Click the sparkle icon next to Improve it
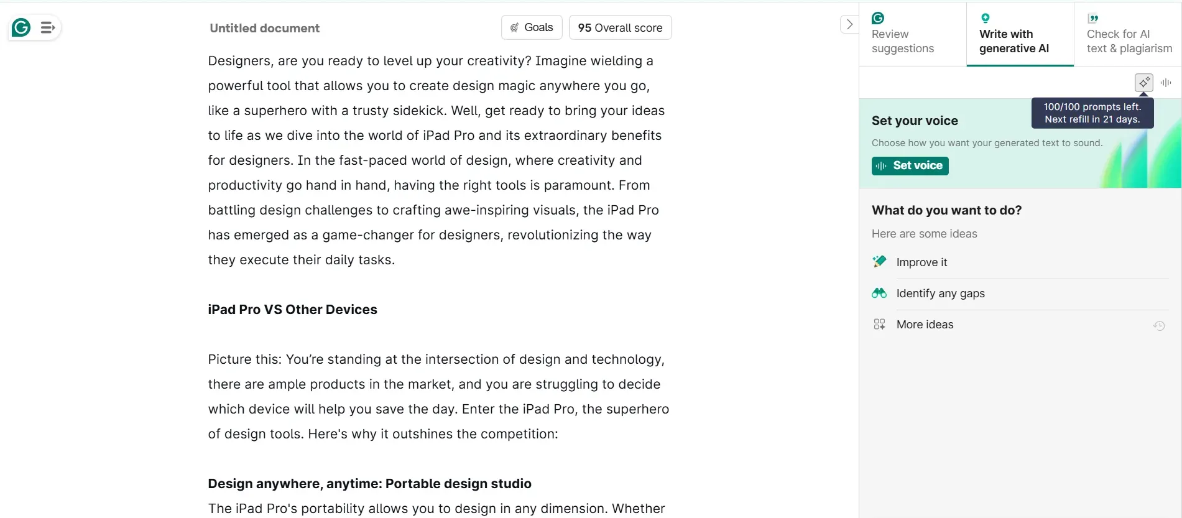 (x=879, y=261)
